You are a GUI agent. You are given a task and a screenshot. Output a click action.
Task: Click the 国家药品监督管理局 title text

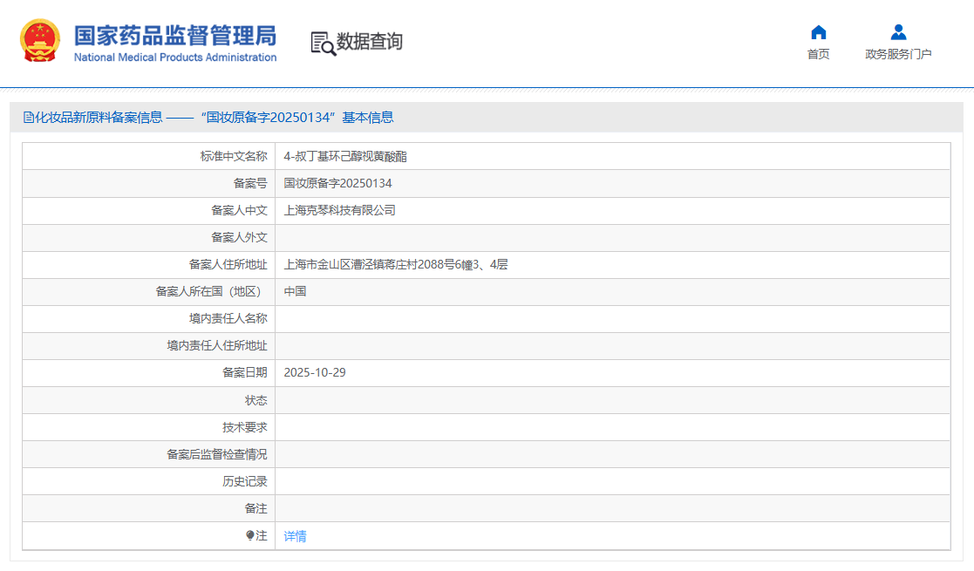click(174, 35)
